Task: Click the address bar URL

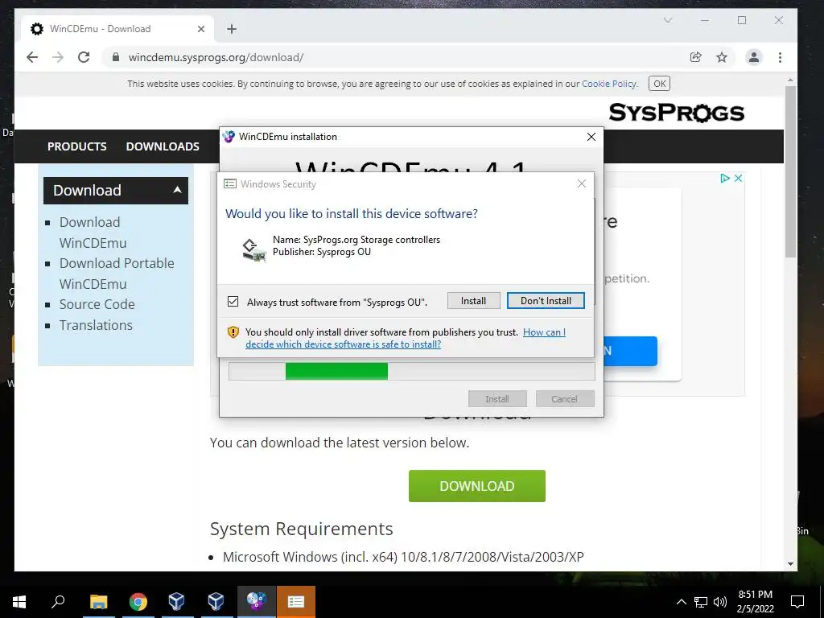Action: 216,57
